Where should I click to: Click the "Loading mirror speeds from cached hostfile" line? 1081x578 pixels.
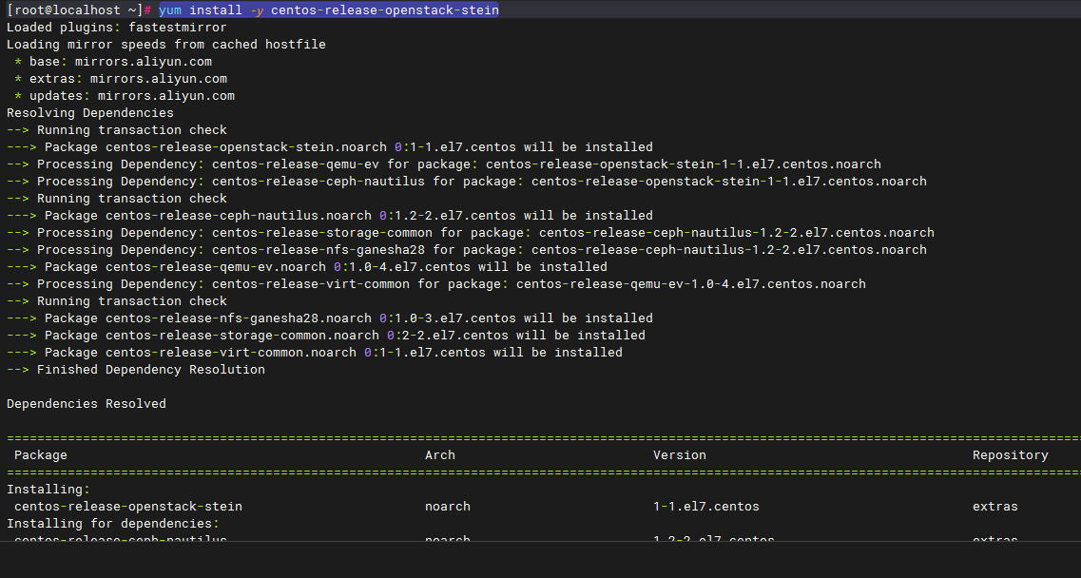point(166,45)
